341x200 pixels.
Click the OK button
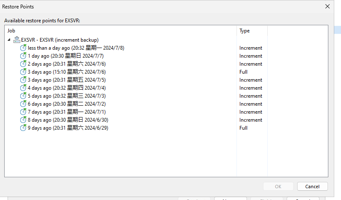point(278,187)
